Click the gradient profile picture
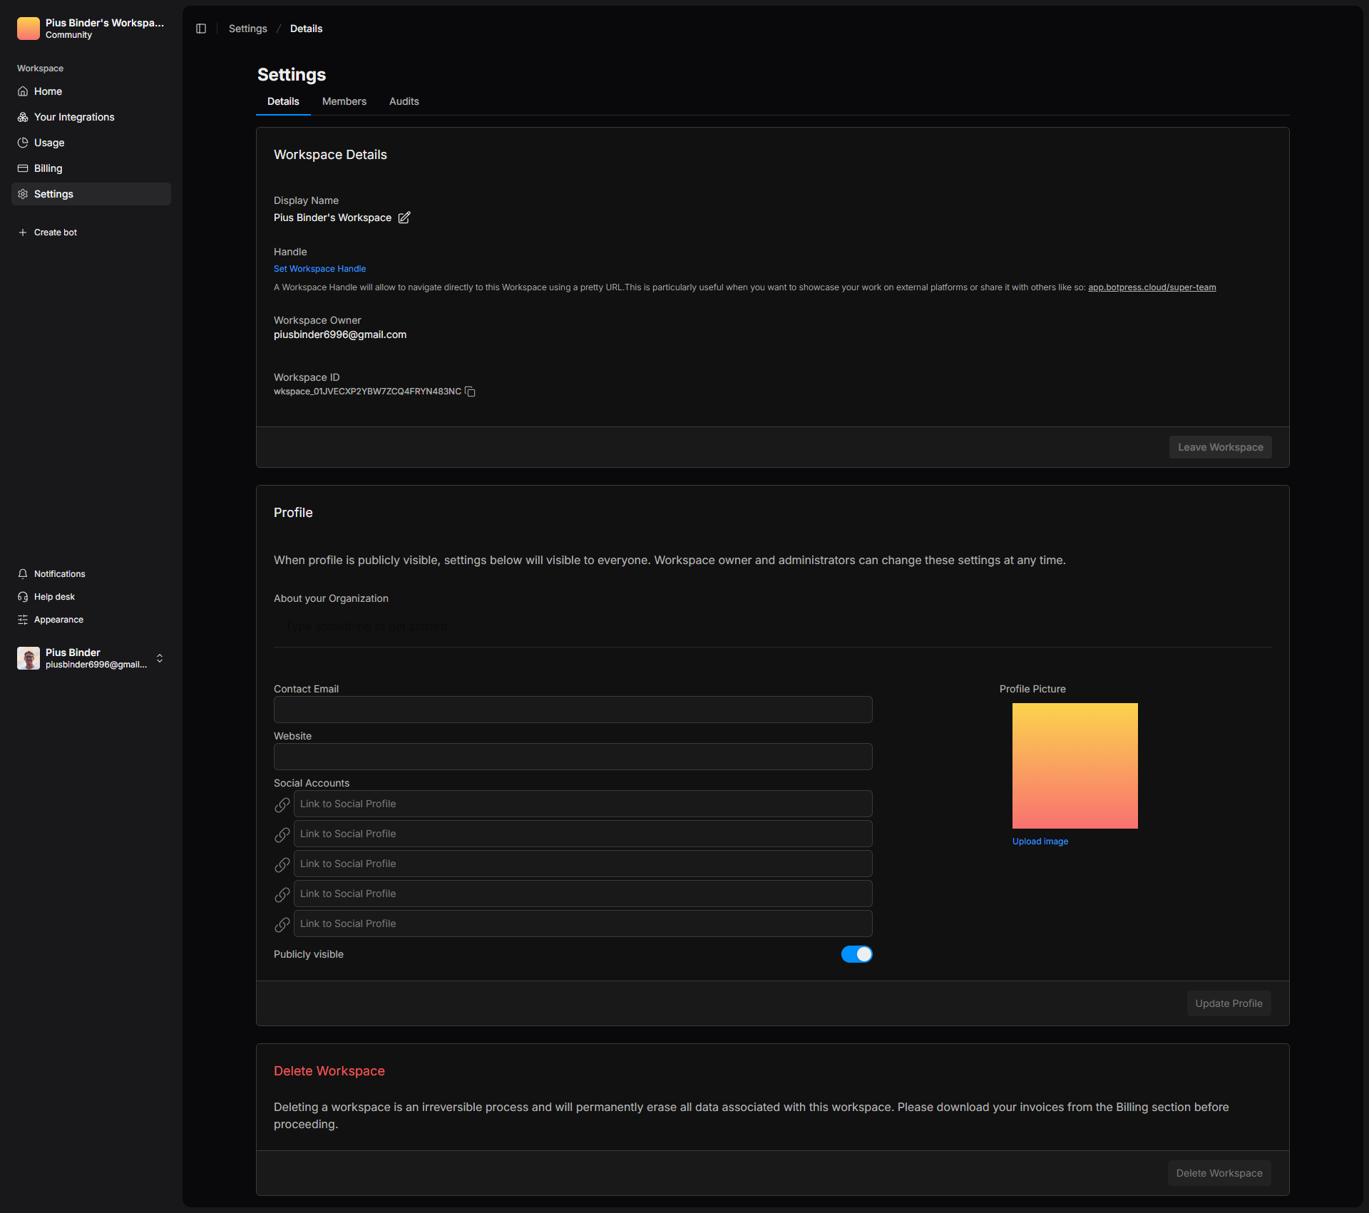The image size is (1369, 1213). 1075,766
